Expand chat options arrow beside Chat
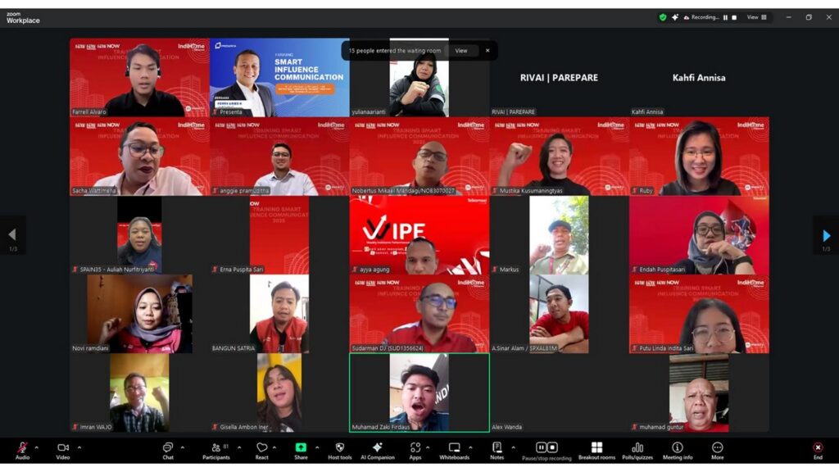The image size is (839, 472). [183, 447]
